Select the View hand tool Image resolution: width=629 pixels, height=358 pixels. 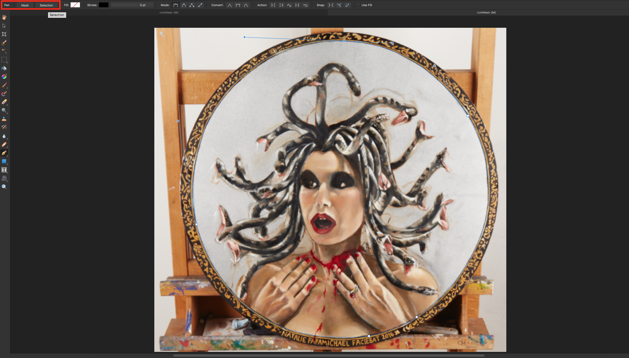(x=4, y=17)
